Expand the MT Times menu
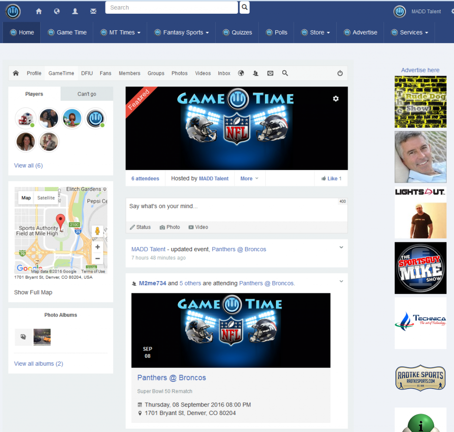 (121, 33)
